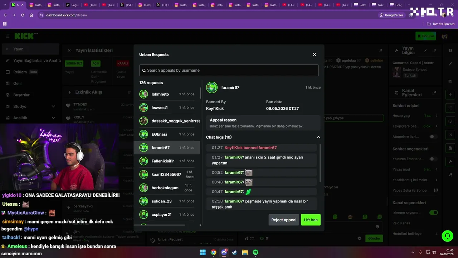Pop out the Kanal Eylemleri panel
The height and width of the screenshot is (258, 458).
point(434,92)
